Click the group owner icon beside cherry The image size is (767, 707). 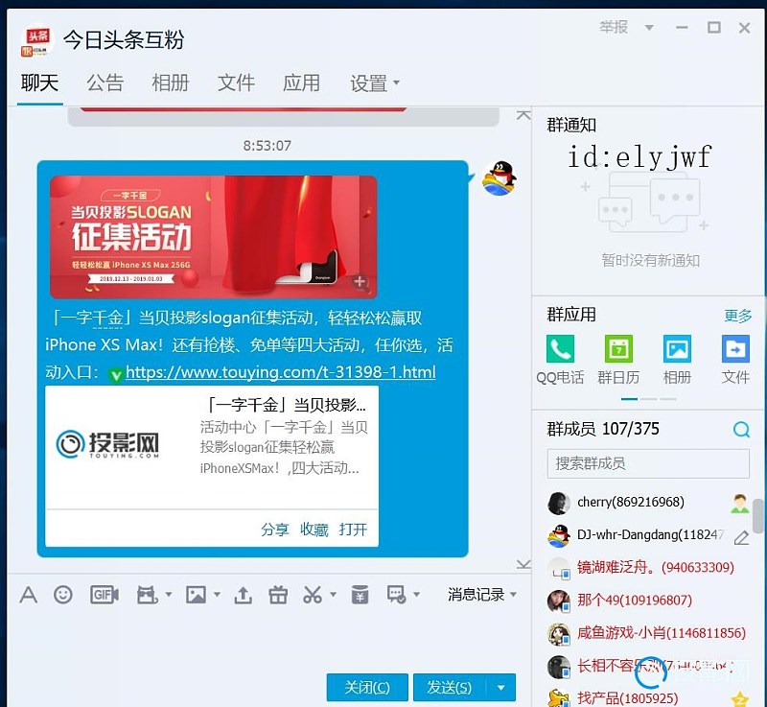(x=740, y=503)
